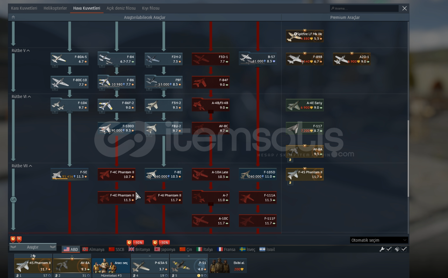Open the Japonya nation tree

click(x=165, y=250)
